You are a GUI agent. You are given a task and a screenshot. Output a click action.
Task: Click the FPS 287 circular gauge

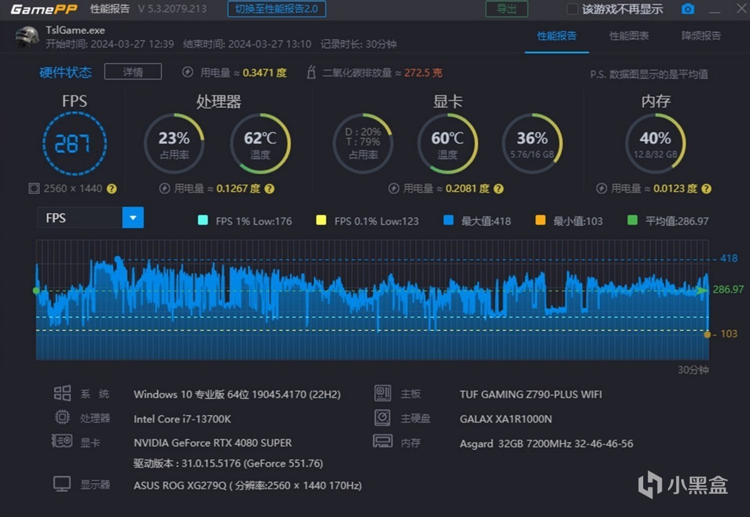click(x=74, y=144)
